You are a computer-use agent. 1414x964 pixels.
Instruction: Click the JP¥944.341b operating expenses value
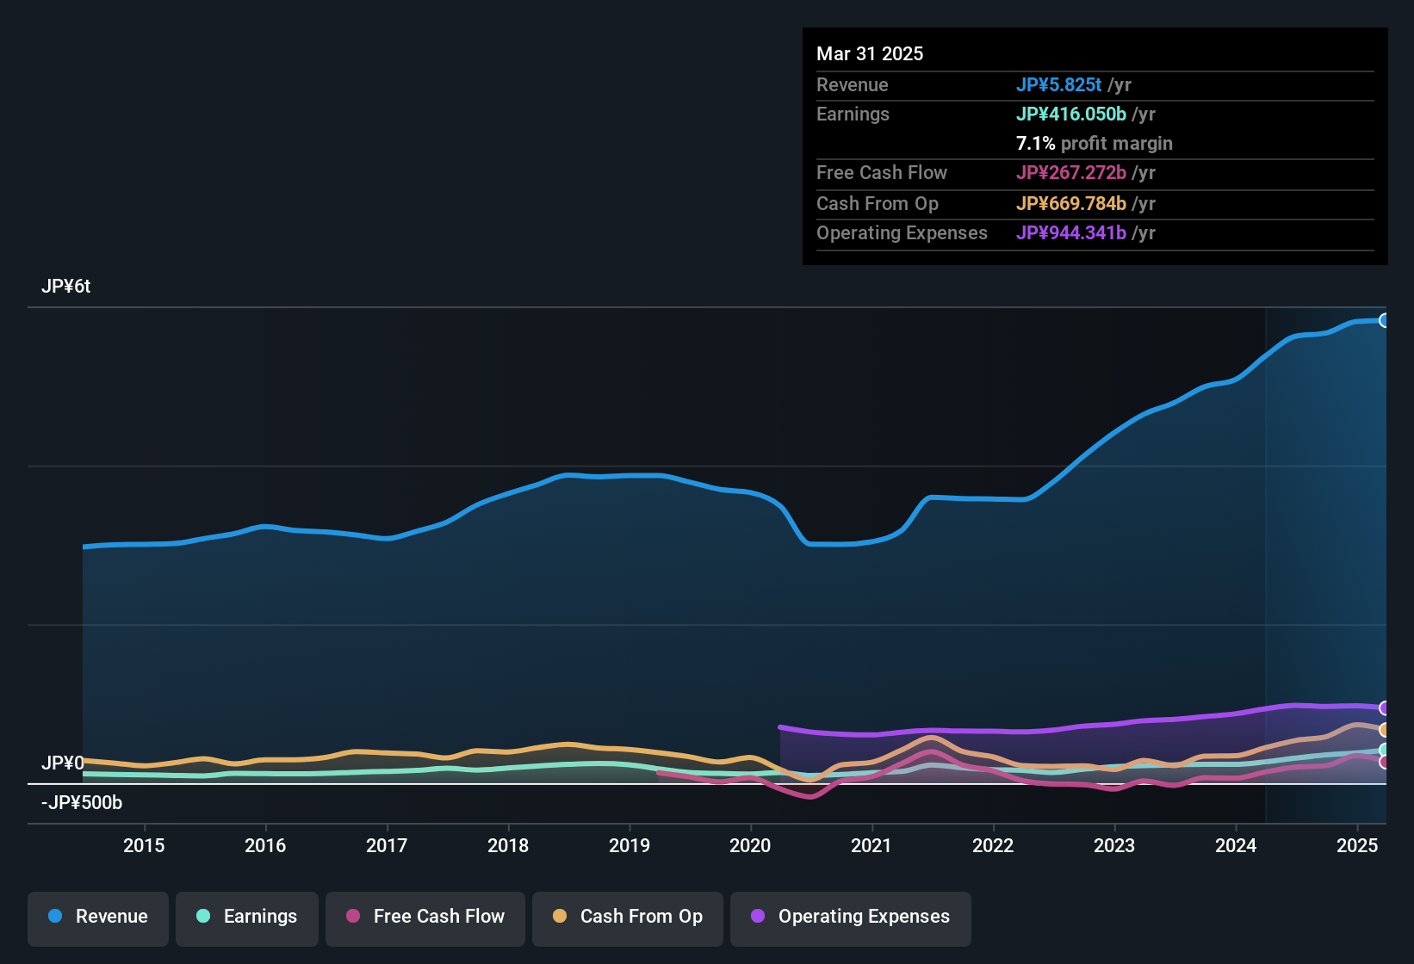[x=1071, y=232]
